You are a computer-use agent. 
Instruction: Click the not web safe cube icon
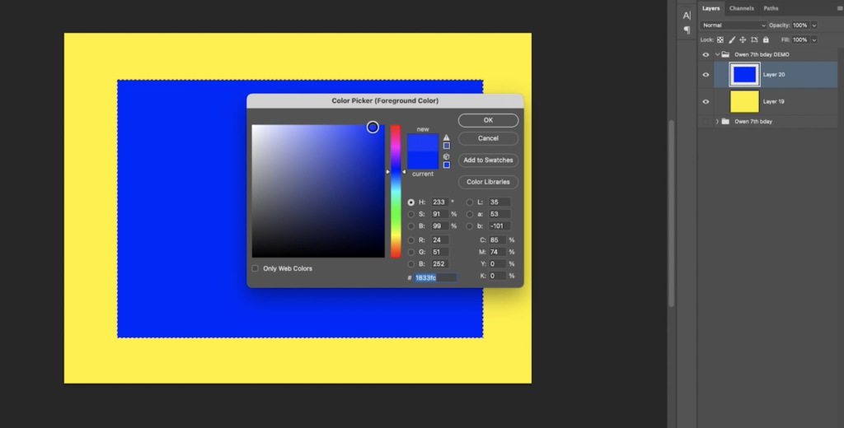click(x=446, y=157)
